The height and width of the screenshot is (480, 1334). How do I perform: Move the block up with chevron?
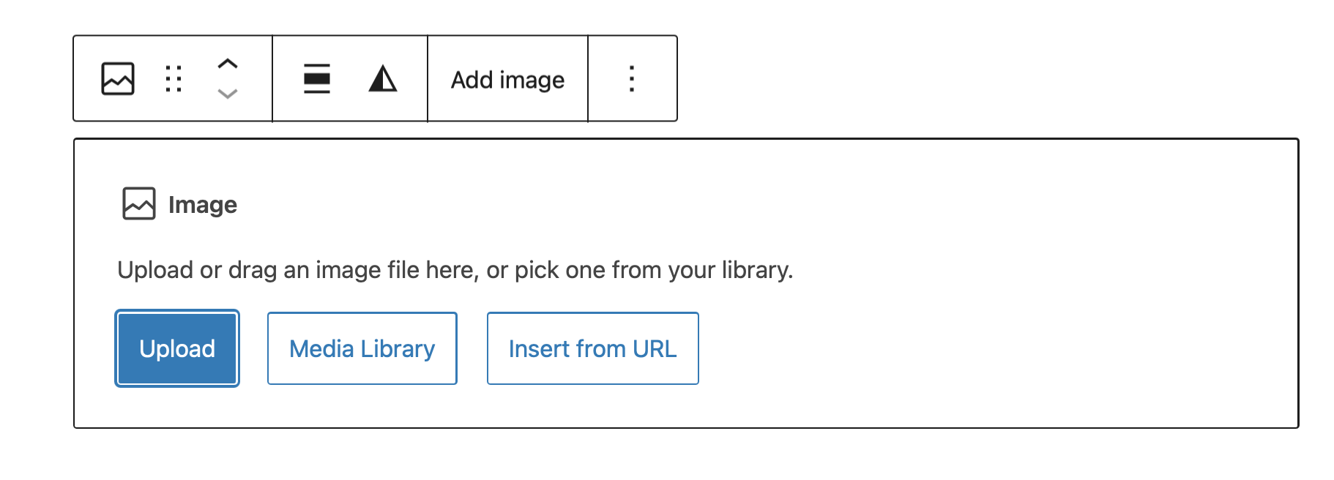[228, 64]
